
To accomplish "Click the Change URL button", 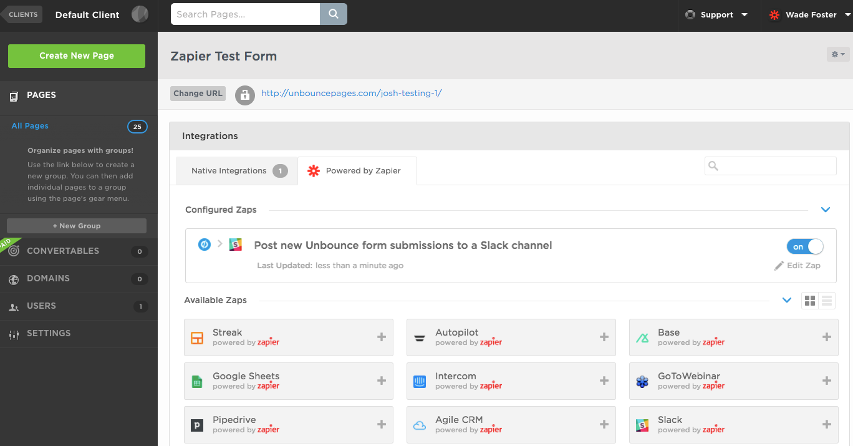I will tap(198, 94).
